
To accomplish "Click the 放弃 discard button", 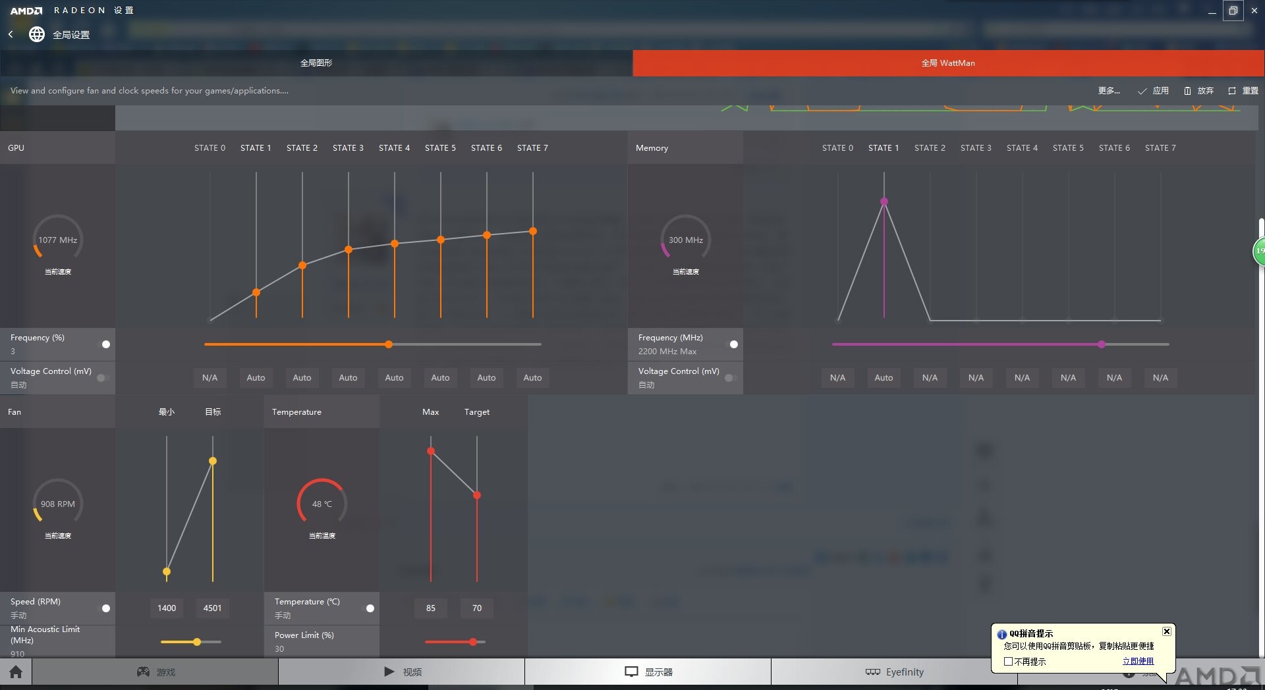I will [x=1198, y=91].
